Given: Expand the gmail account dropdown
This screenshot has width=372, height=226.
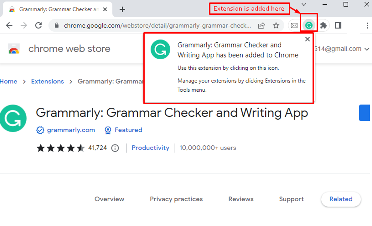Looking at the screenshot, I should (x=367, y=49).
